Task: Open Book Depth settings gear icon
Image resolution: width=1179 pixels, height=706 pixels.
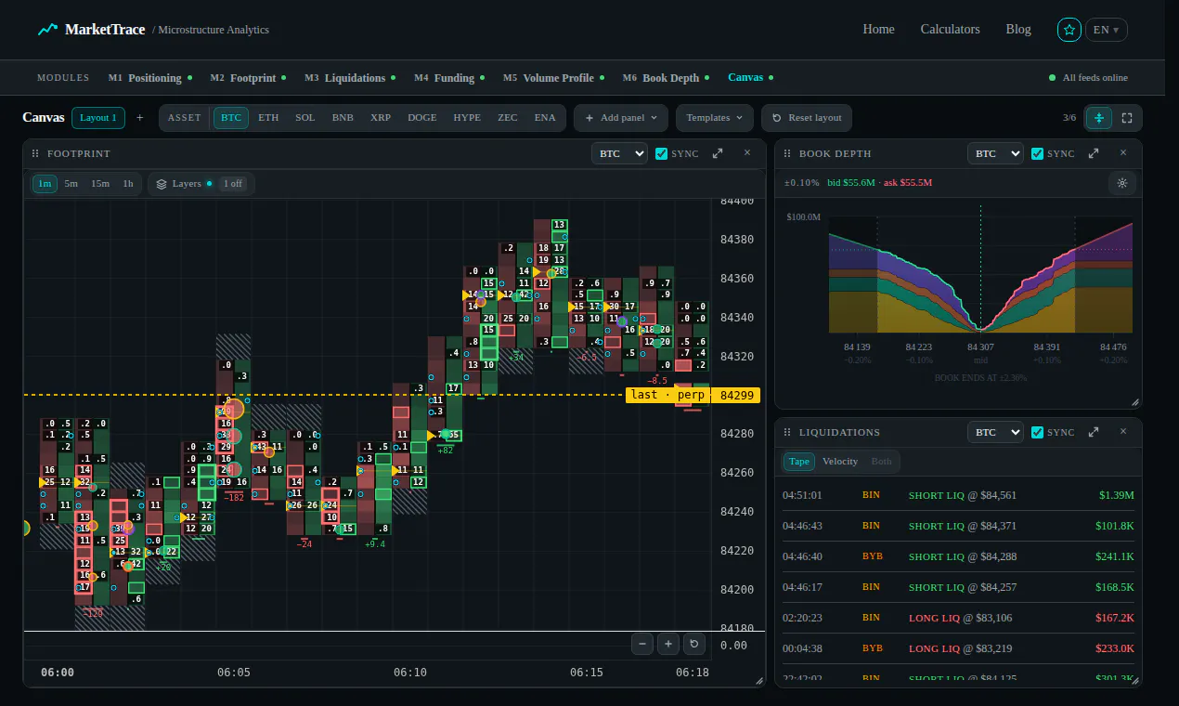Action: 1122,183
